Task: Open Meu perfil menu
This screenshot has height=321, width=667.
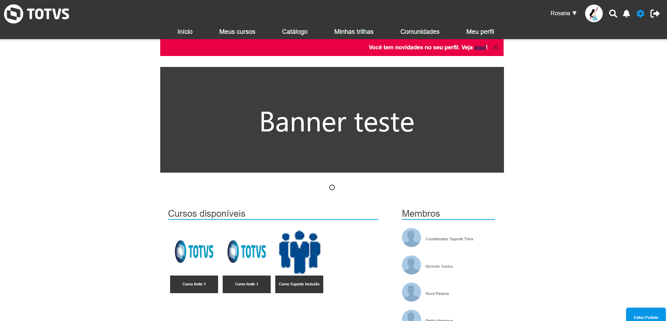Action: click(480, 32)
